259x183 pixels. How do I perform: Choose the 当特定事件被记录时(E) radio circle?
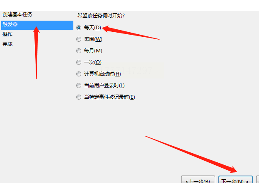(79, 97)
